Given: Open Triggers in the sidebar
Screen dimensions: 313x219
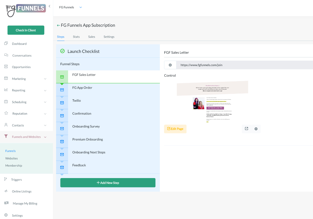Looking at the screenshot, I should [16, 180].
